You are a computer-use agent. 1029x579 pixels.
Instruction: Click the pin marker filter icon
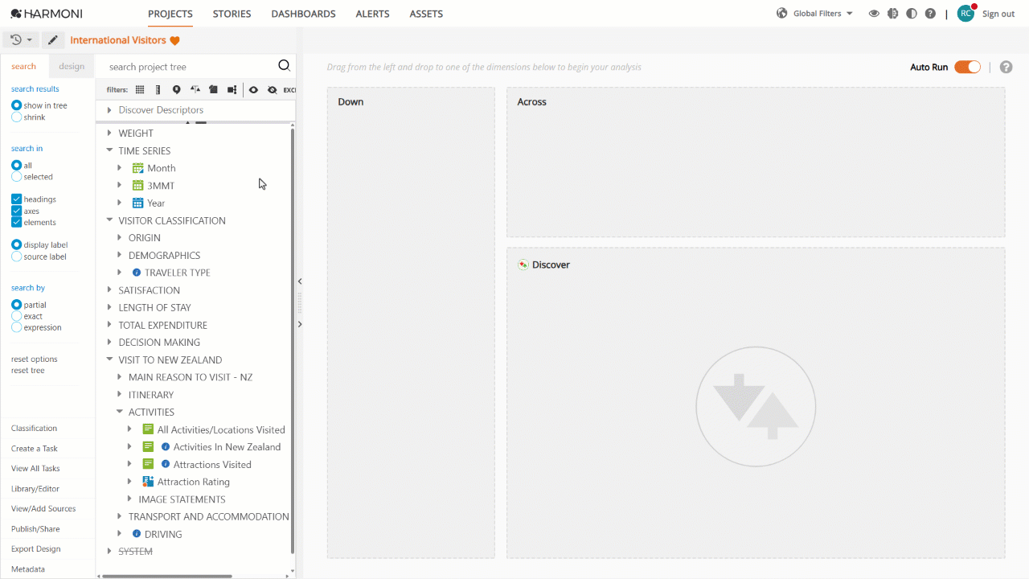177,90
